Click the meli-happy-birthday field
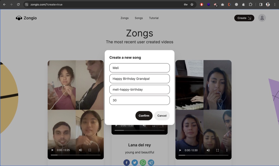The image size is (279, 166). coord(139,89)
